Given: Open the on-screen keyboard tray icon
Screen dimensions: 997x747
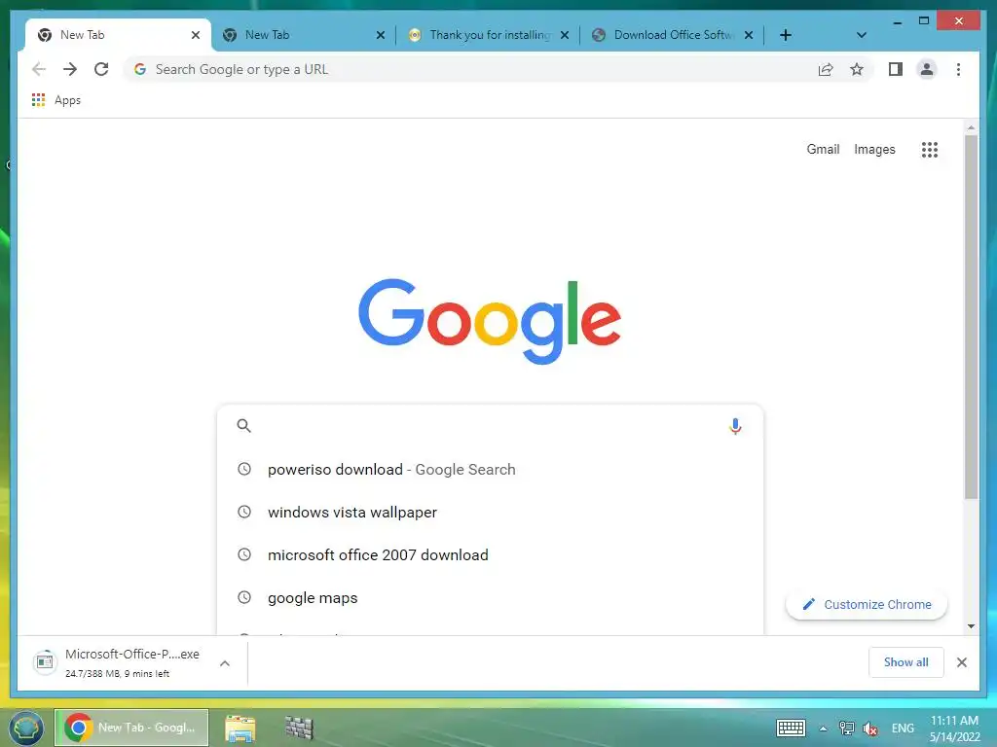Looking at the screenshot, I should (x=791, y=728).
